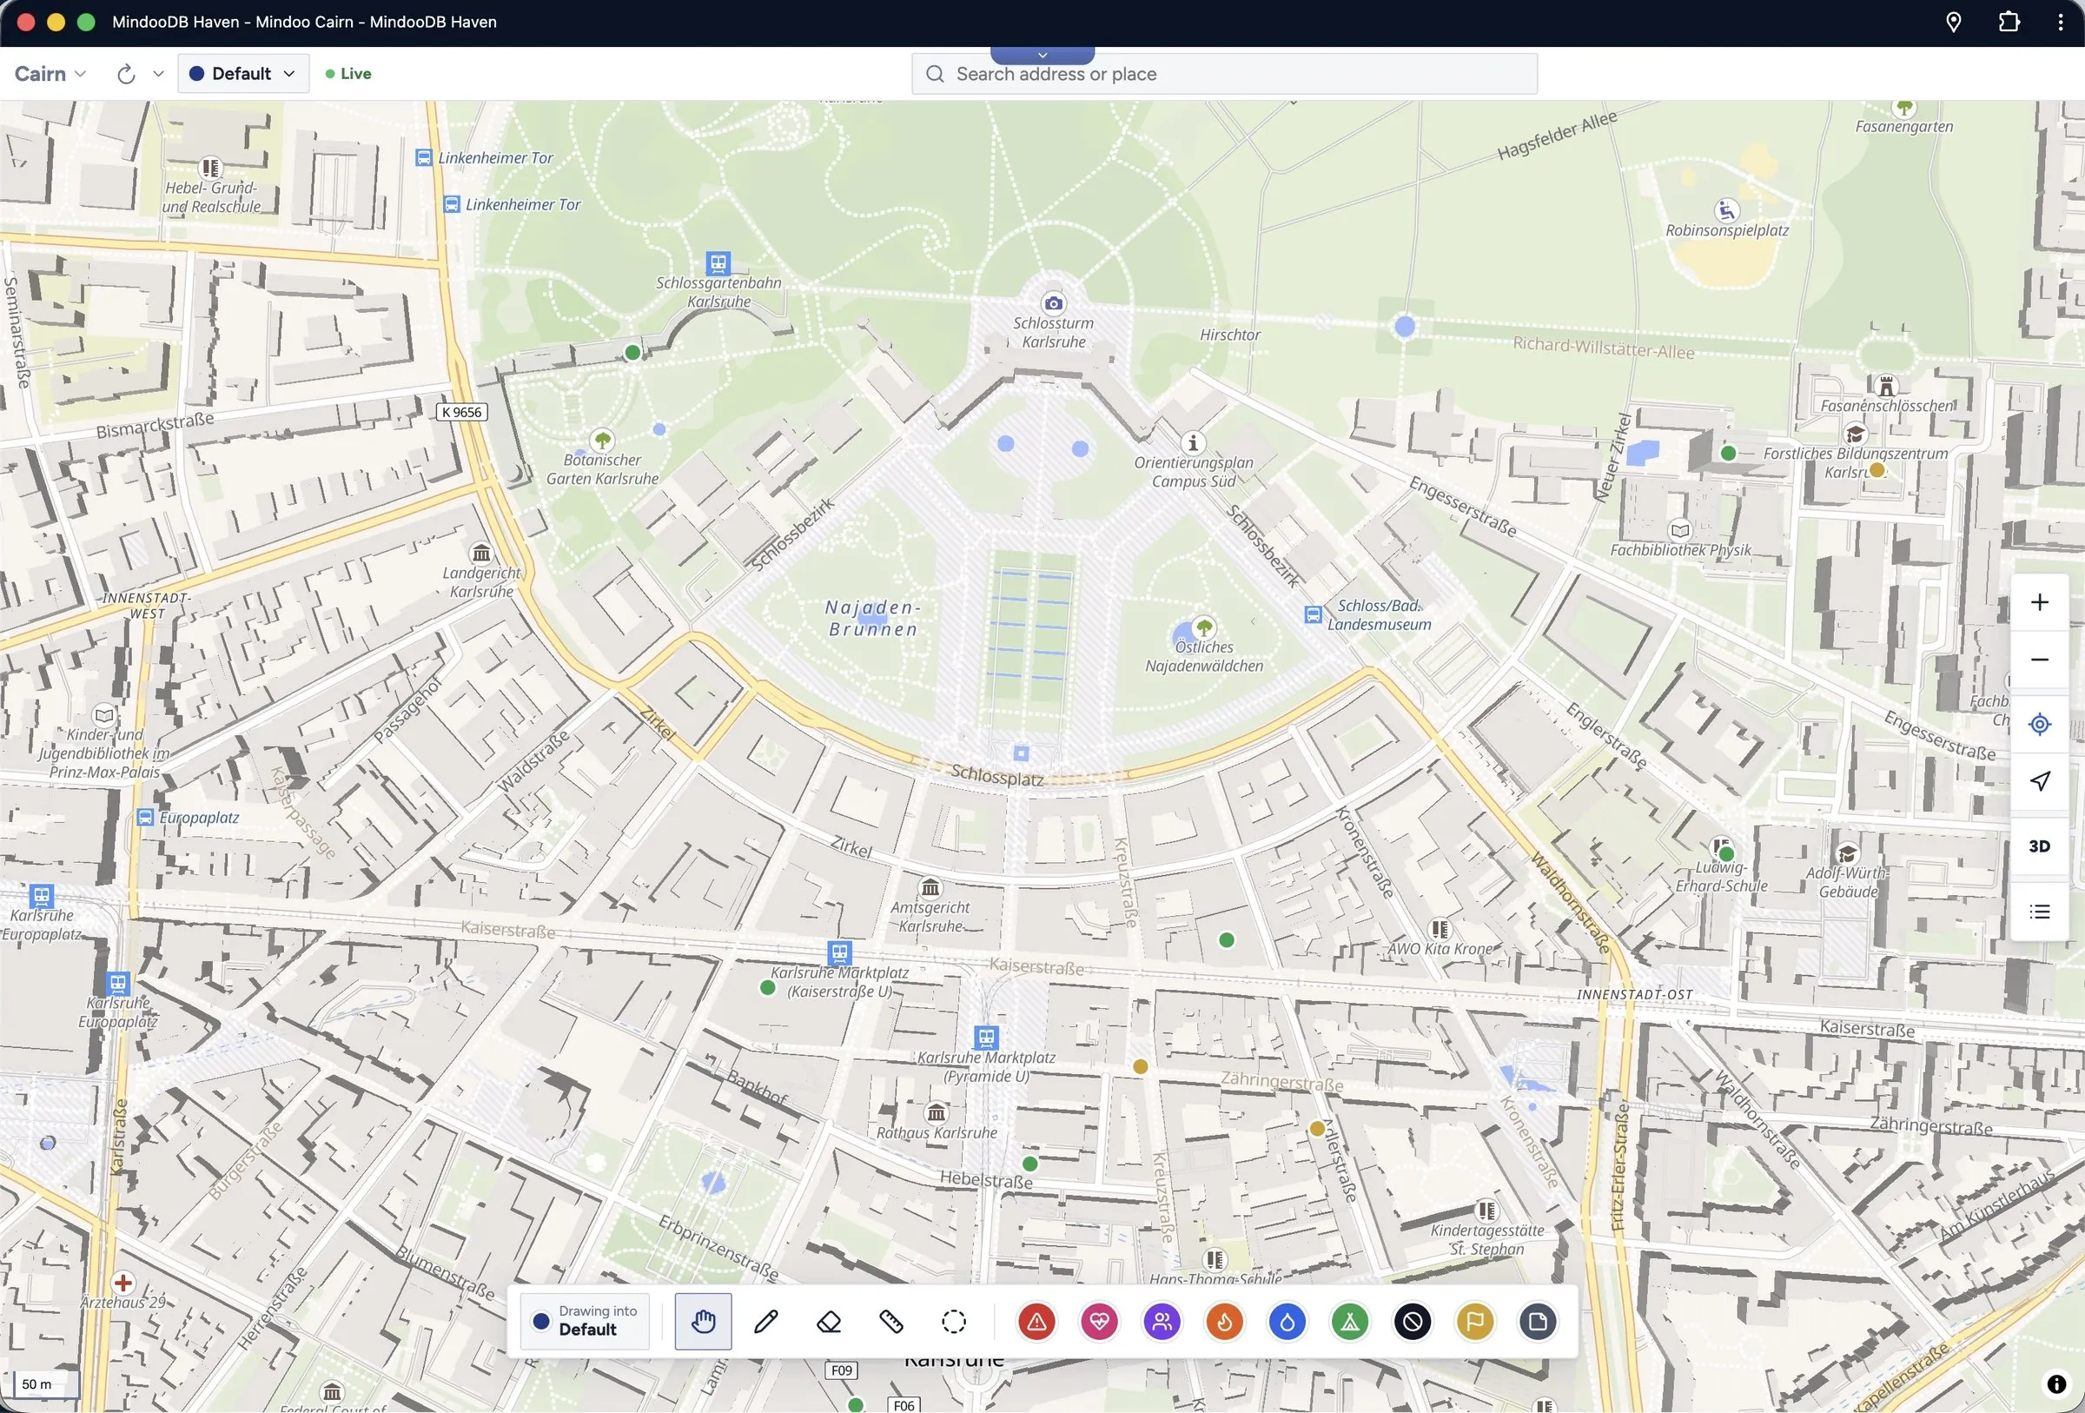2085x1413 pixels.
Task: Click the Rathaus Karlsruhe building marker
Action: (x=936, y=1112)
